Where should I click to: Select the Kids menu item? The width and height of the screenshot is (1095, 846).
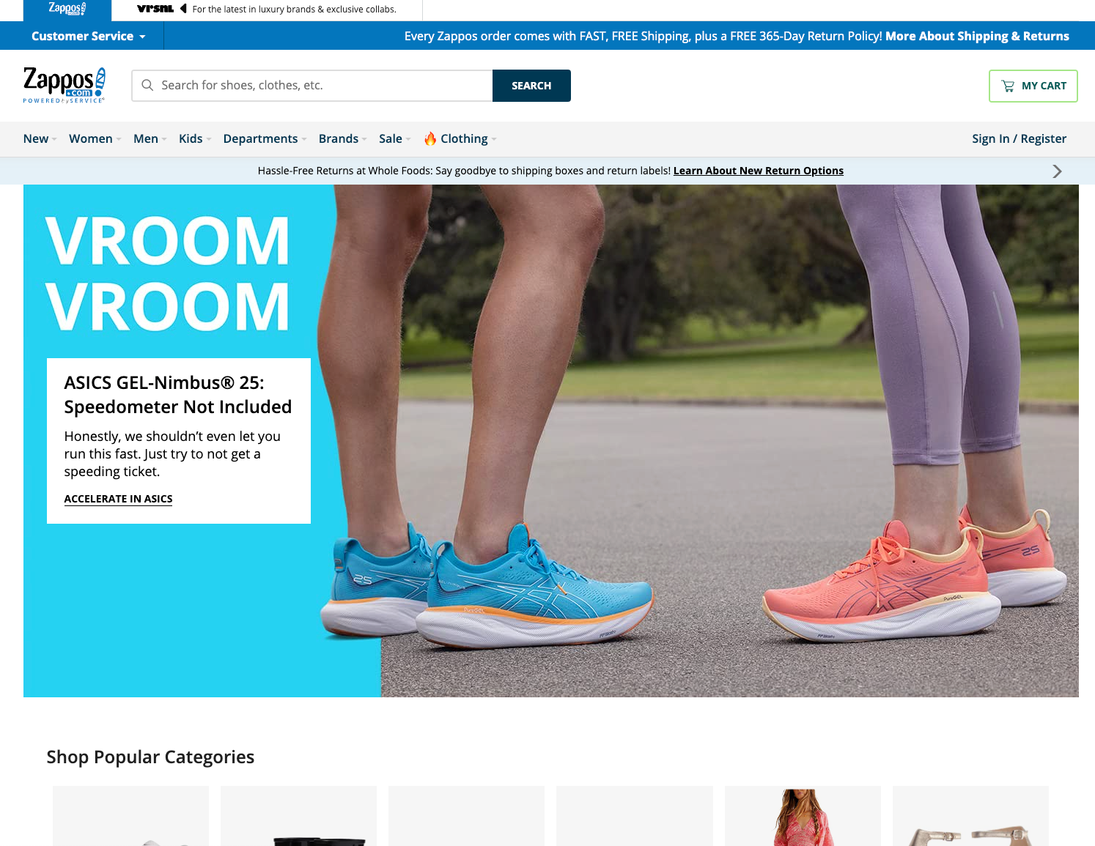point(191,138)
